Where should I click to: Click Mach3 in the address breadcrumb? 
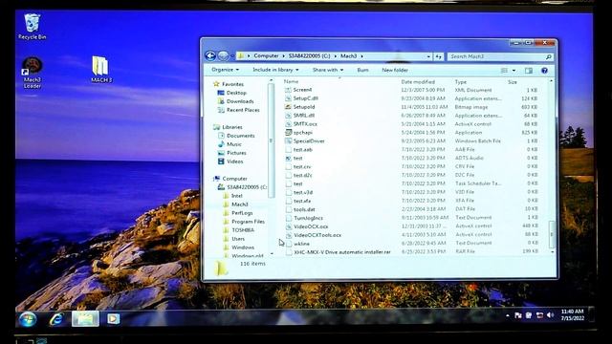(348, 56)
